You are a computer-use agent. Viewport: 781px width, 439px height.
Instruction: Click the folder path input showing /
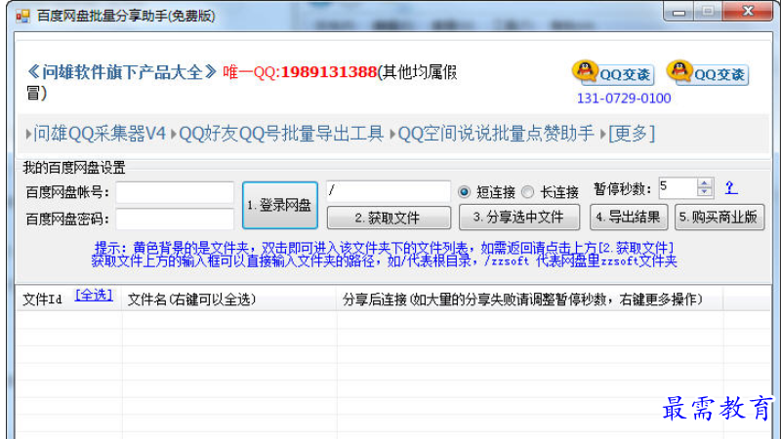[x=389, y=191]
